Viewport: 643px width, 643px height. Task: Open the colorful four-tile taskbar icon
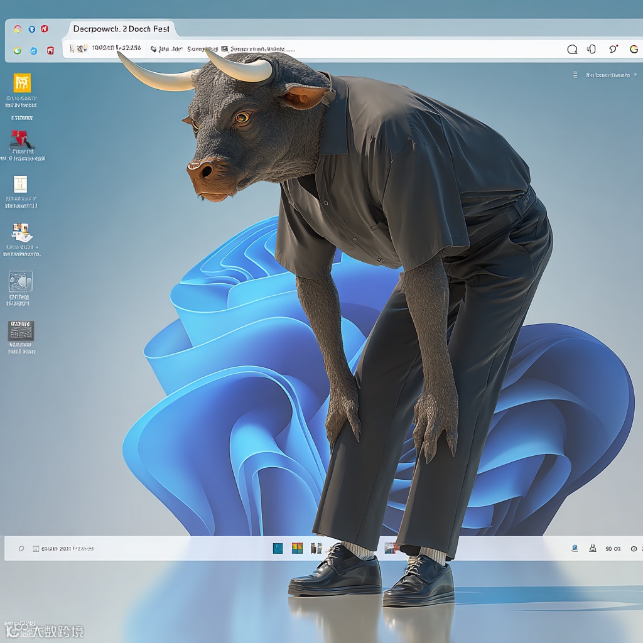pyautogui.click(x=297, y=548)
